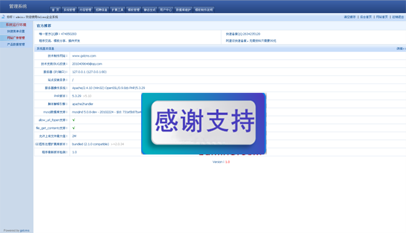Image resolution: width=406 pixels, height=233 pixels.
Task: Select 系统运行环境 in the left sidebar
Action: click(x=16, y=25)
